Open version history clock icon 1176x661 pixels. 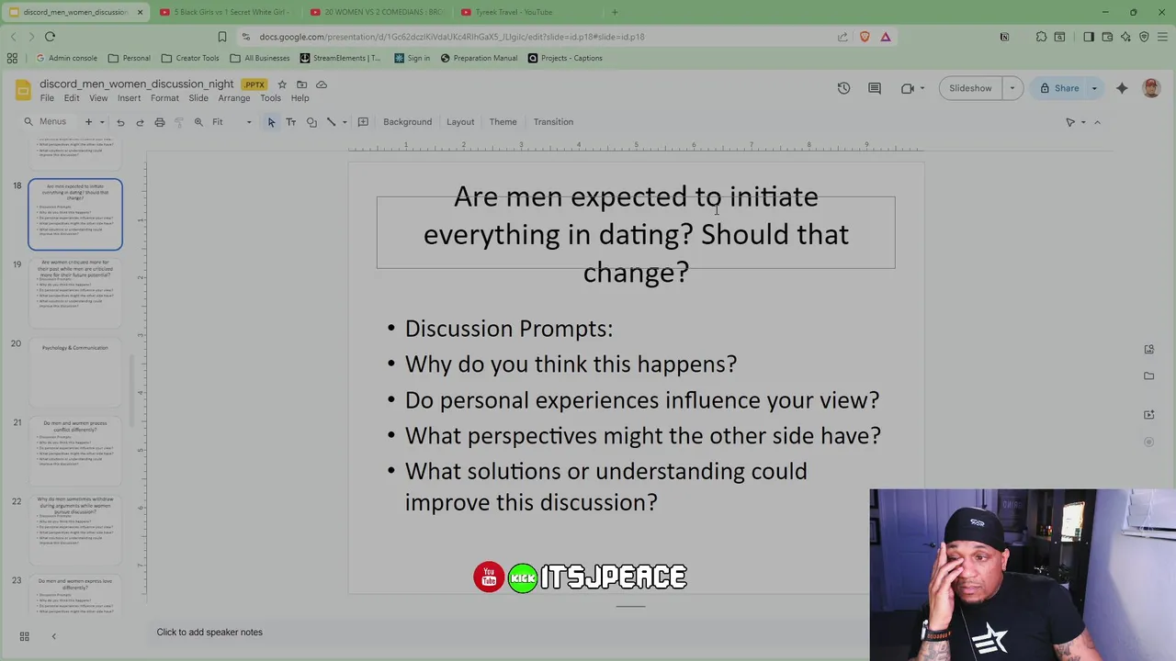pyautogui.click(x=843, y=88)
